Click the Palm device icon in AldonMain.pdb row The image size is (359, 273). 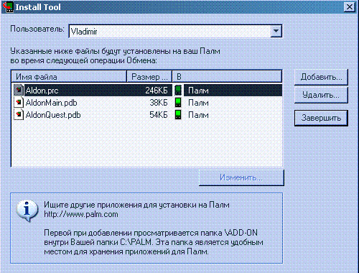click(x=178, y=102)
